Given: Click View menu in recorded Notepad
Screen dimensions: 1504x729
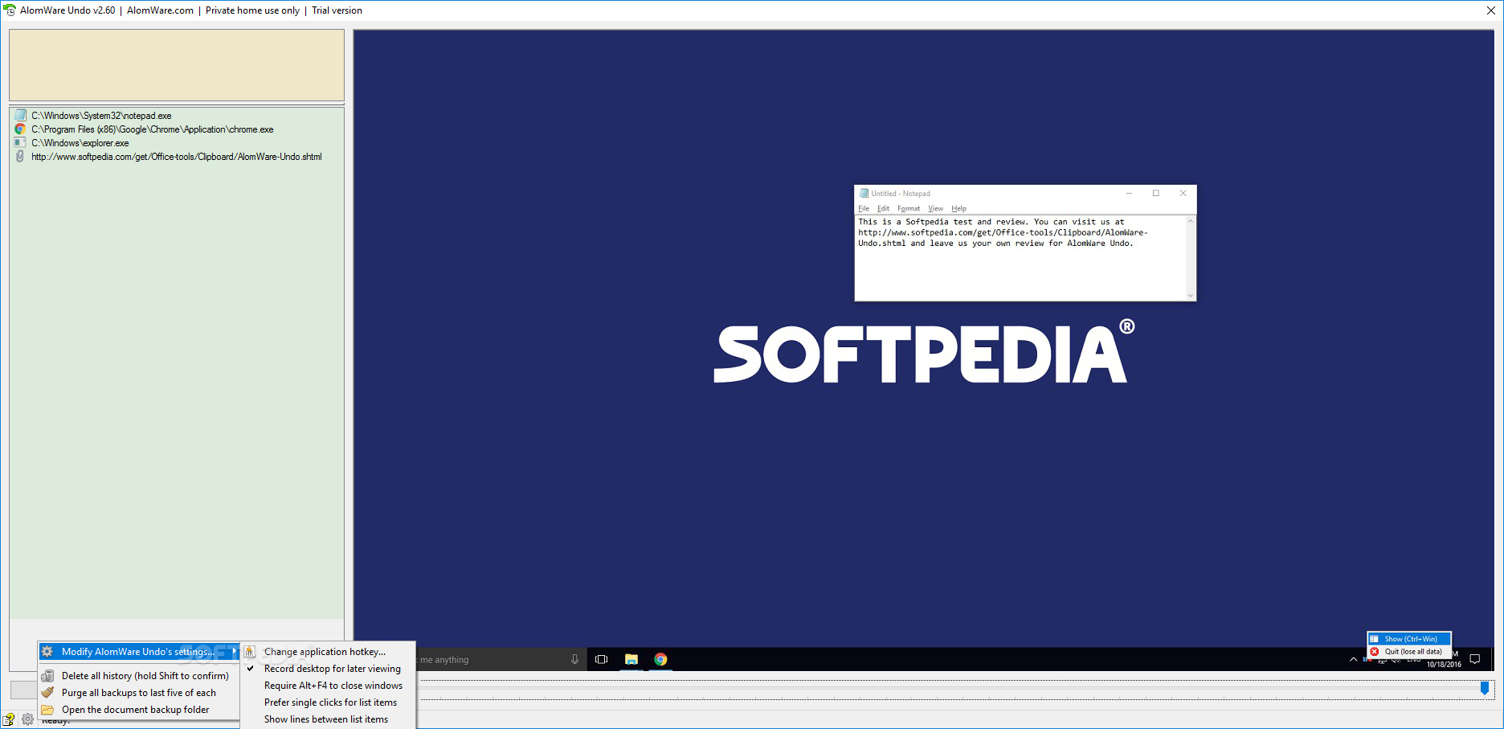Looking at the screenshot, I should (x=936, y=208).
